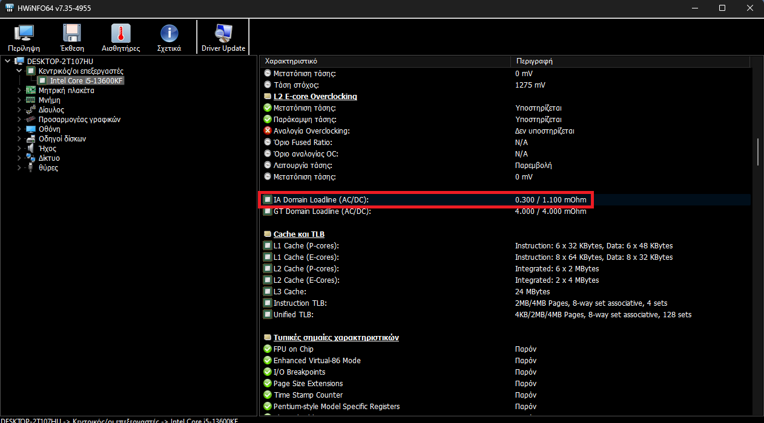Viewport: 764px width, 423px height.
Task: Select the Pentium-style Model Specific Registers row
Action: (x=505, y=407)
